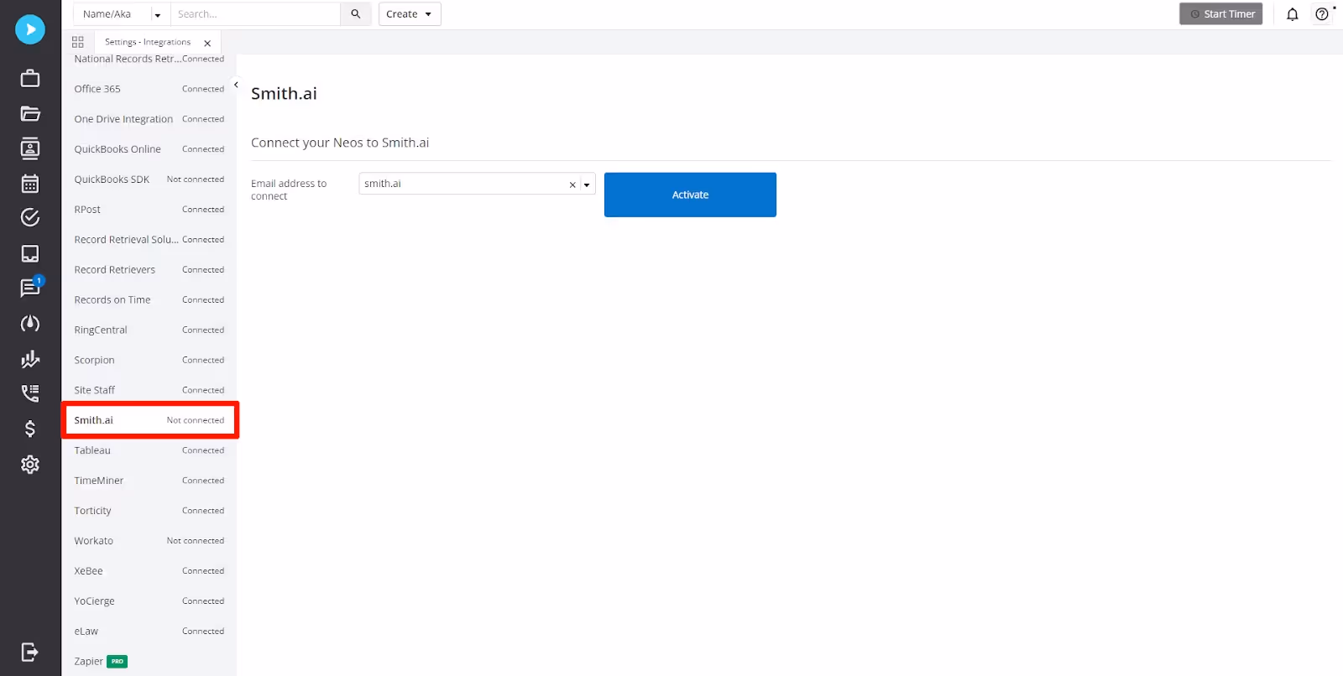Viewport: 1343px width, 676px height.
Task: Select YoCierge integration
Action: pyautogui.click(x=149, y=601)
